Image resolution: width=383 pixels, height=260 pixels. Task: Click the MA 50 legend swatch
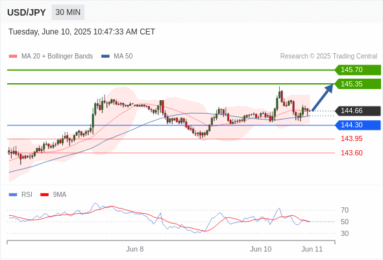[105, 57]
